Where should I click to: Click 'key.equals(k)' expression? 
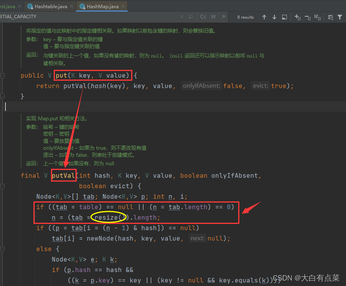pyautogui.click(x=245, y=281)
